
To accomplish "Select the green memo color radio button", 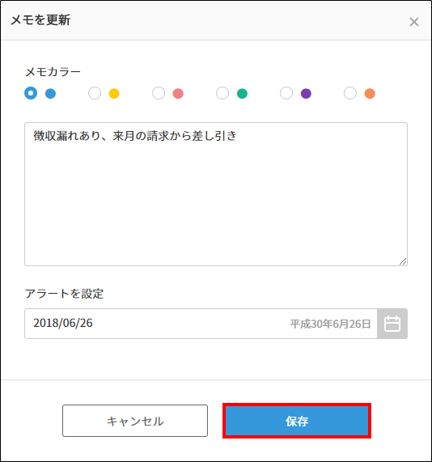I will (222, 93).
